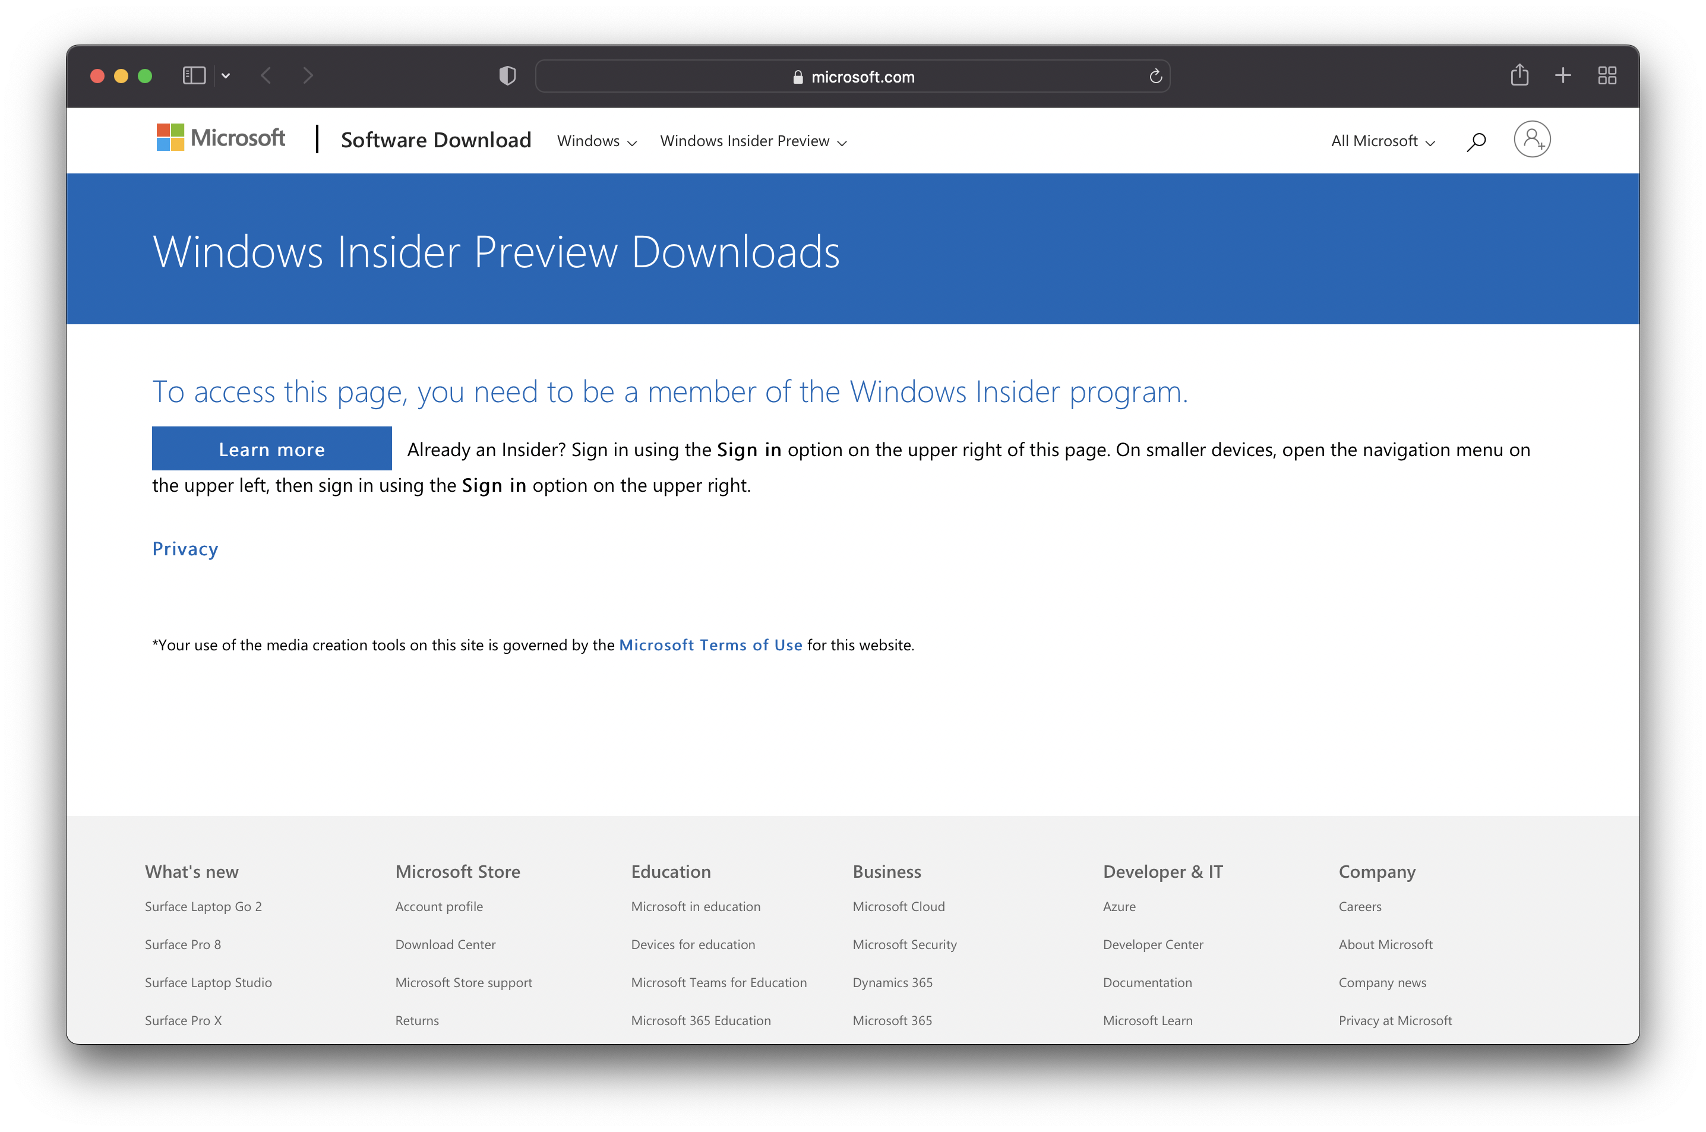Reload the page with the refresh icon
This screenshot has height=1132, width=1706.
pos(1155,77)
